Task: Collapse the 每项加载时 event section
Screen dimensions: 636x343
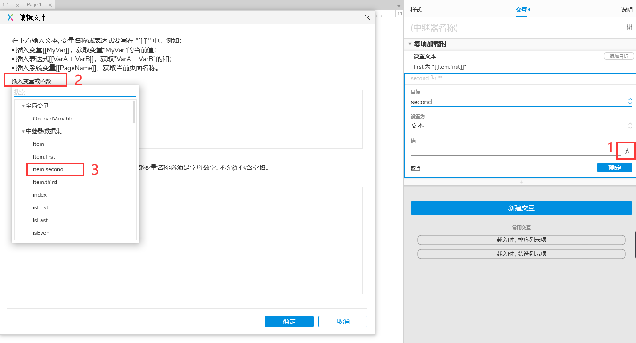Action: 410,44
